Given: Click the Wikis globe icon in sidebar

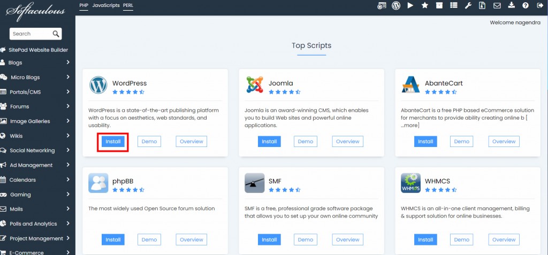Looking at the screenshot, I should click(3, 136).
